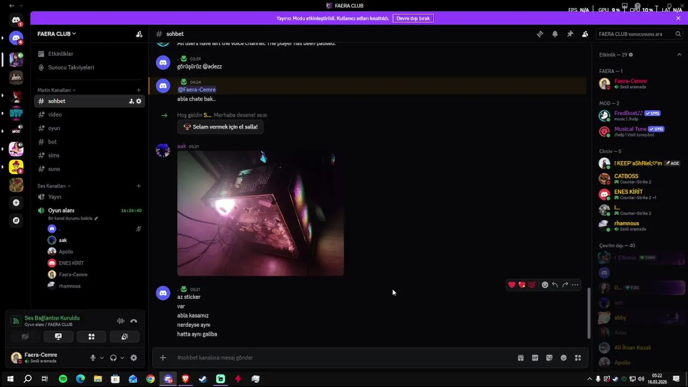Add a channel to Ses Kanalları
Viewport: 688px width, 387px height.
tap(139, 186)
